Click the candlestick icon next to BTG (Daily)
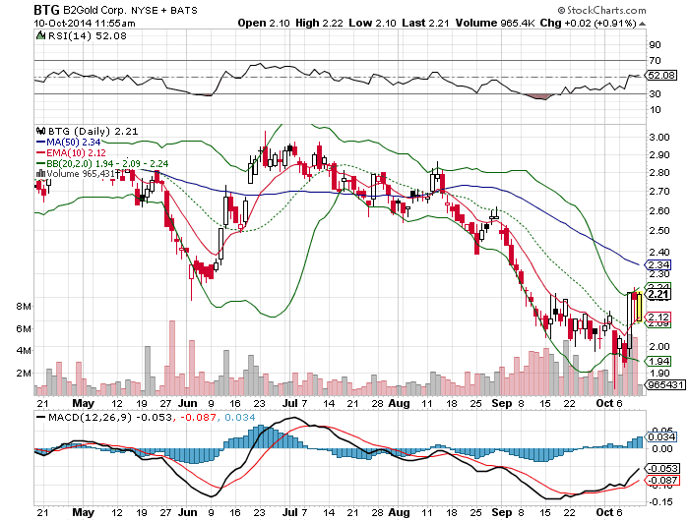 [x=41, y=131]
